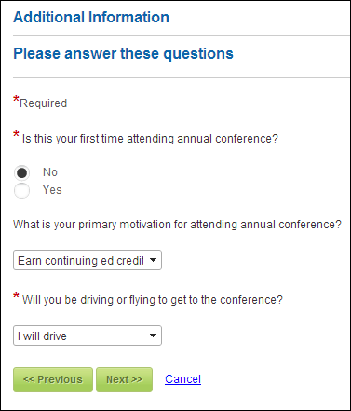This screenshot has height=411, width=351.
Task: Go back with the Previous button
Action: (53, 379)
